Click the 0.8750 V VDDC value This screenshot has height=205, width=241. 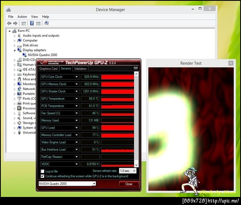90,164
